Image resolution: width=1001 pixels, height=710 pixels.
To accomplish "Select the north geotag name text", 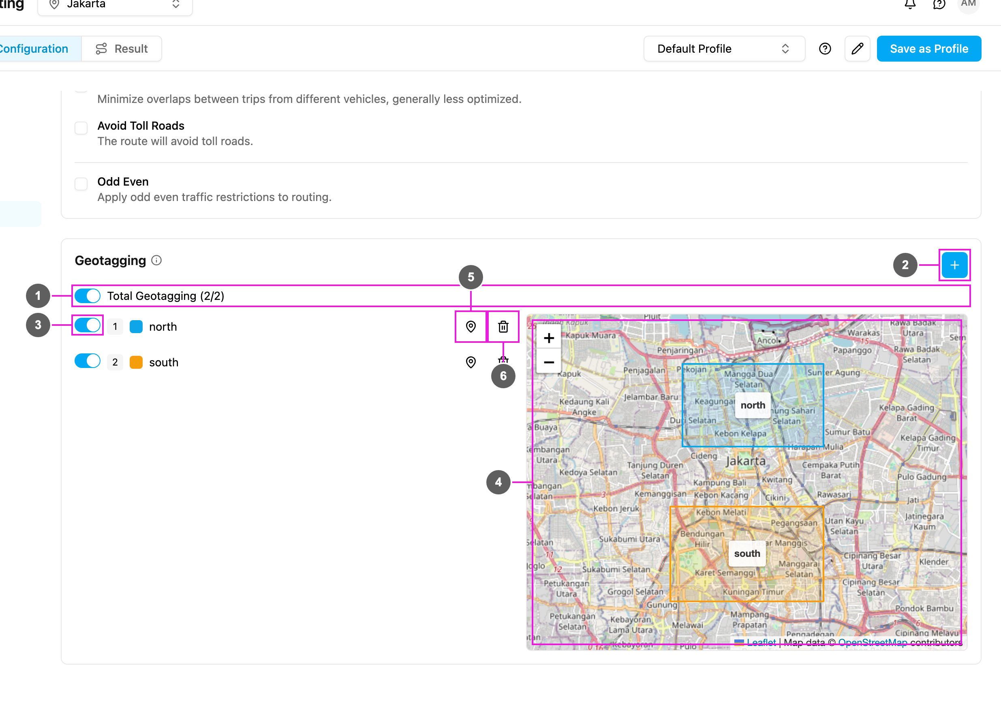I will [163, 327].
